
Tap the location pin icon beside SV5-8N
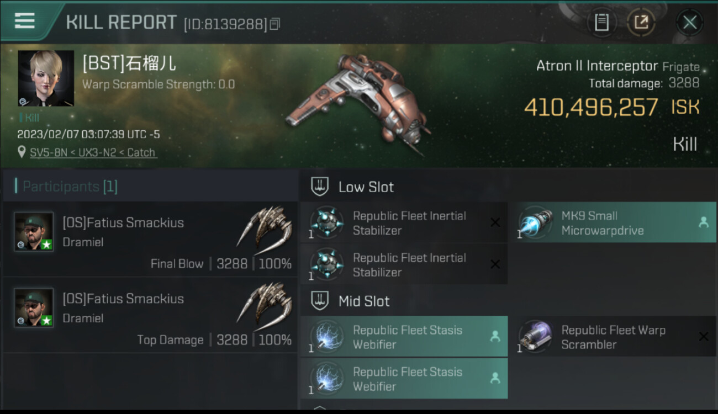(22, 152)
